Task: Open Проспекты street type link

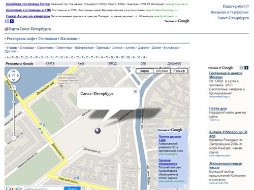Action: tap(45, 48)
